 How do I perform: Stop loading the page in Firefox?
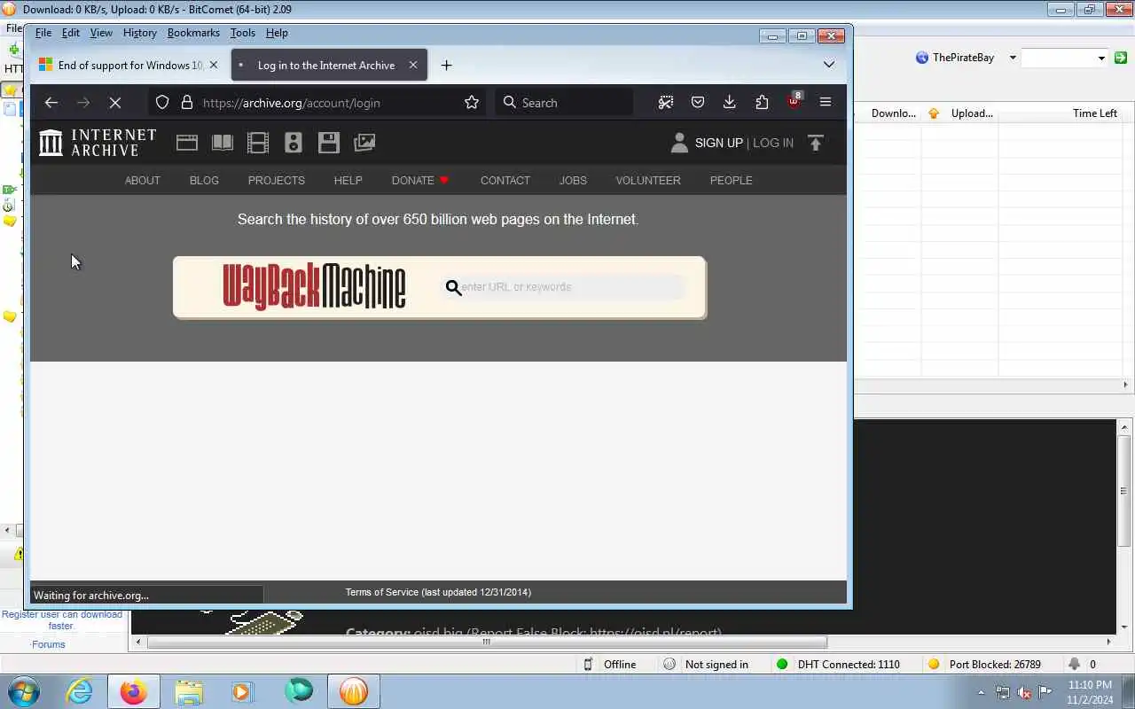[115, 103]
